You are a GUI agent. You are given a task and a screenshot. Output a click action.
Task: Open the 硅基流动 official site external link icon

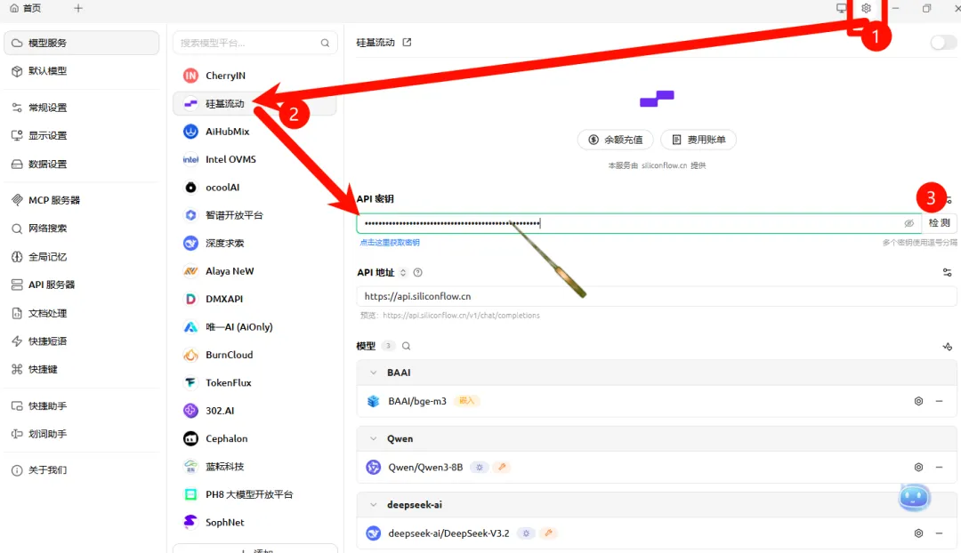point(407,43)
